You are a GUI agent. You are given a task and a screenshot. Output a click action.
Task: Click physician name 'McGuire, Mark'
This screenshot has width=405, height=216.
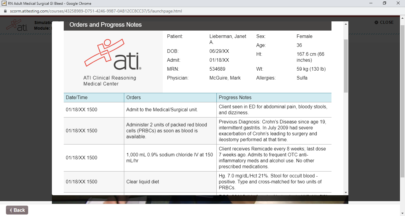pyautogui.click(x=225, y=78)
